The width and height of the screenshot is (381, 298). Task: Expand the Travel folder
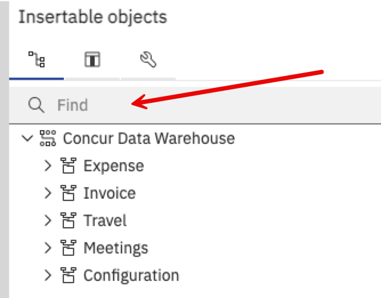(x=48, y=221)
